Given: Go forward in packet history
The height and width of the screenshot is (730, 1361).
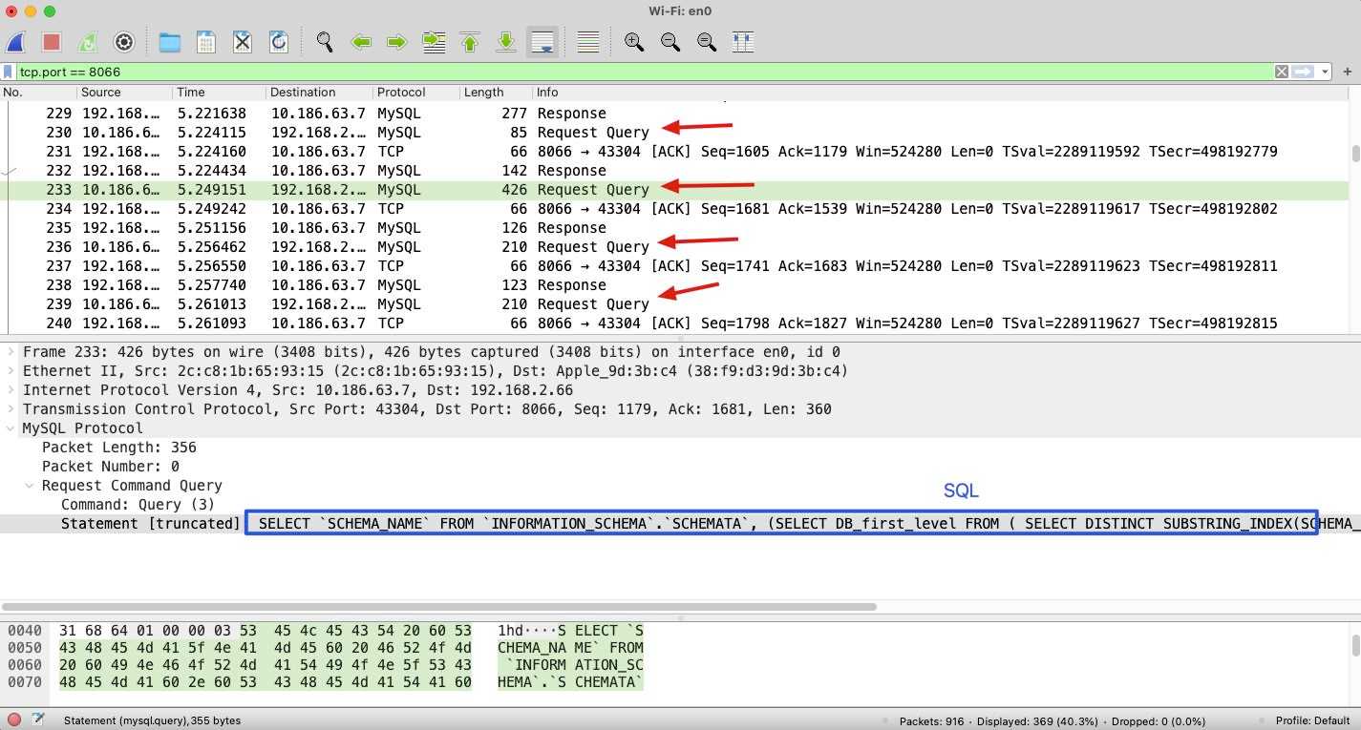Looking at the screenshot, I should click(397, 42).
